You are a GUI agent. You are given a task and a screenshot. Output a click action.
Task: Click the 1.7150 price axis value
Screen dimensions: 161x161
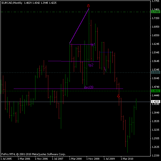click(x=155, y=18)
